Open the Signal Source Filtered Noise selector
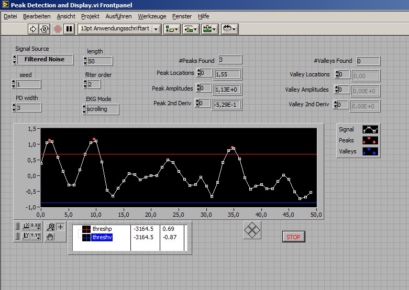The height and width of the screenshot is (290, 409). coord(45,60)
